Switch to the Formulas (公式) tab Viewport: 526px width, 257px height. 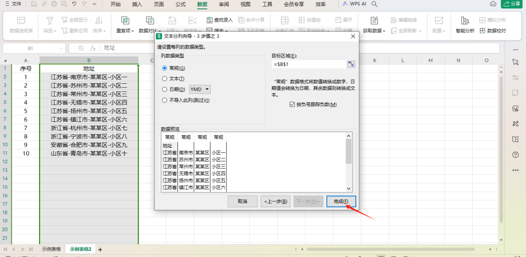[x=180, y=4]
